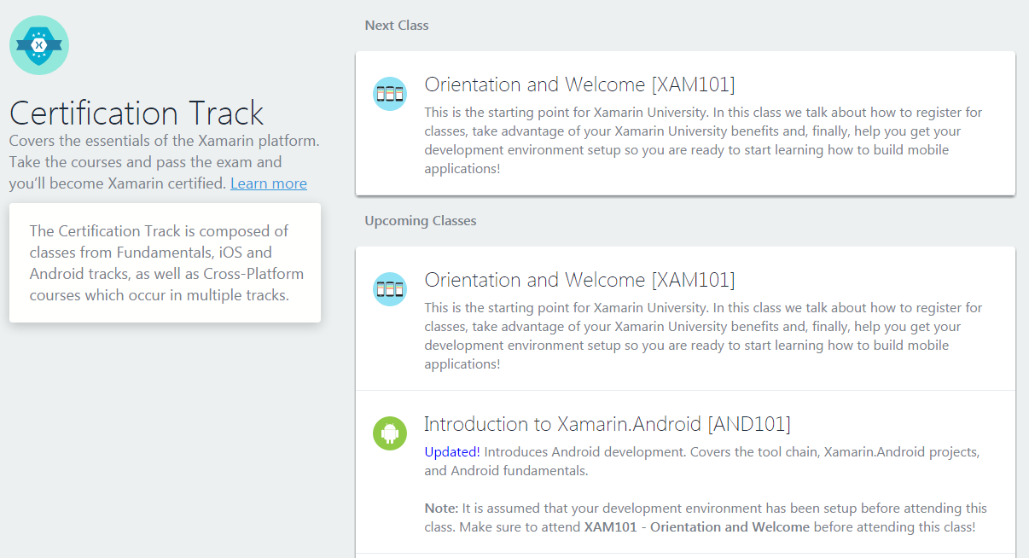Screen dimensions: 1029x558
Task: Click description of Orientation class in Upcoming Classes
Action: pyautogui.click(x=703, y=335)
